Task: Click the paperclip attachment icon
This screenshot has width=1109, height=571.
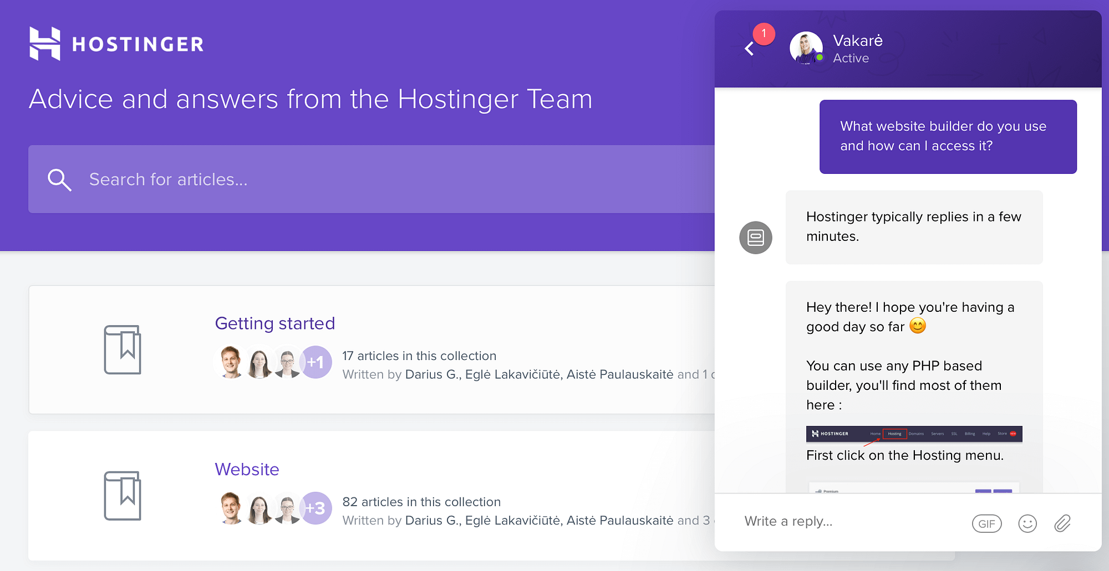Action: click(x=1063, y=523)
